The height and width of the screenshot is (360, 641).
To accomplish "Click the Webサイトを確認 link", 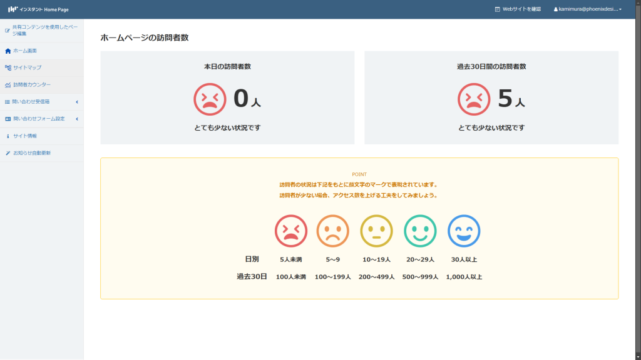I will 518,9.
